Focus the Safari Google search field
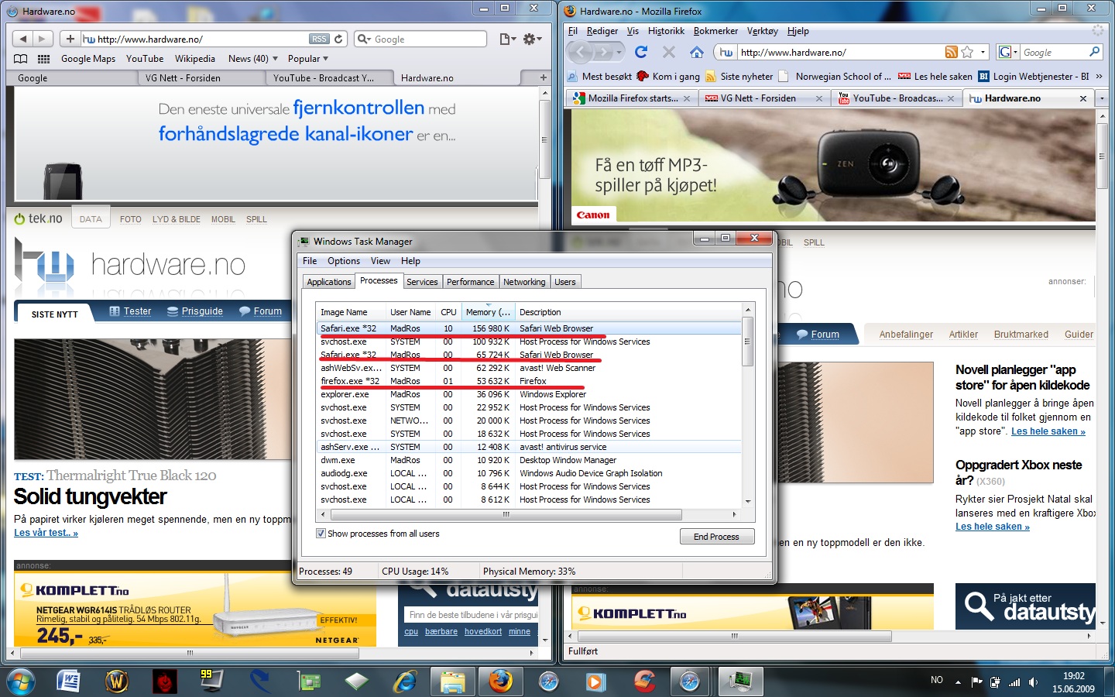 420,39
